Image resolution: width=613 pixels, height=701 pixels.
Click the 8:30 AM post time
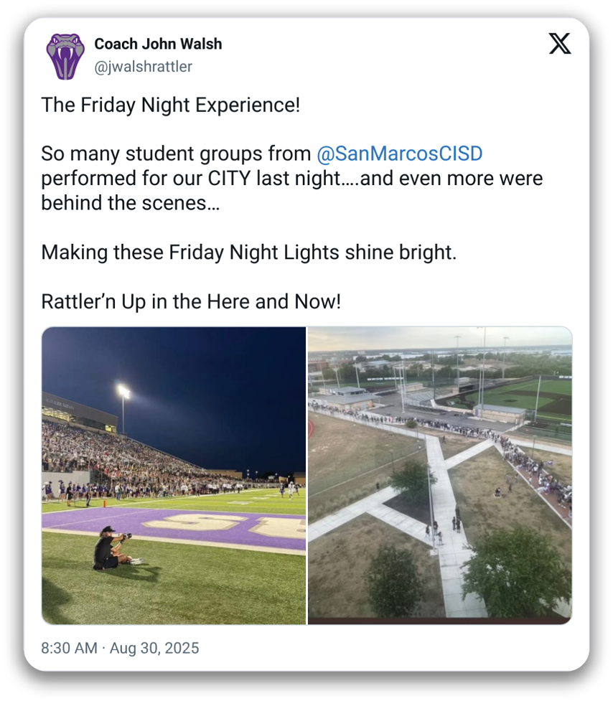tap(69, 648)
